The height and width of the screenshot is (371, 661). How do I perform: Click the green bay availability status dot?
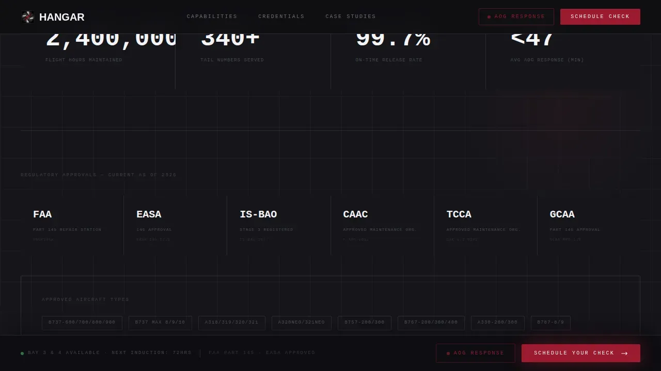tap(22, 353)
